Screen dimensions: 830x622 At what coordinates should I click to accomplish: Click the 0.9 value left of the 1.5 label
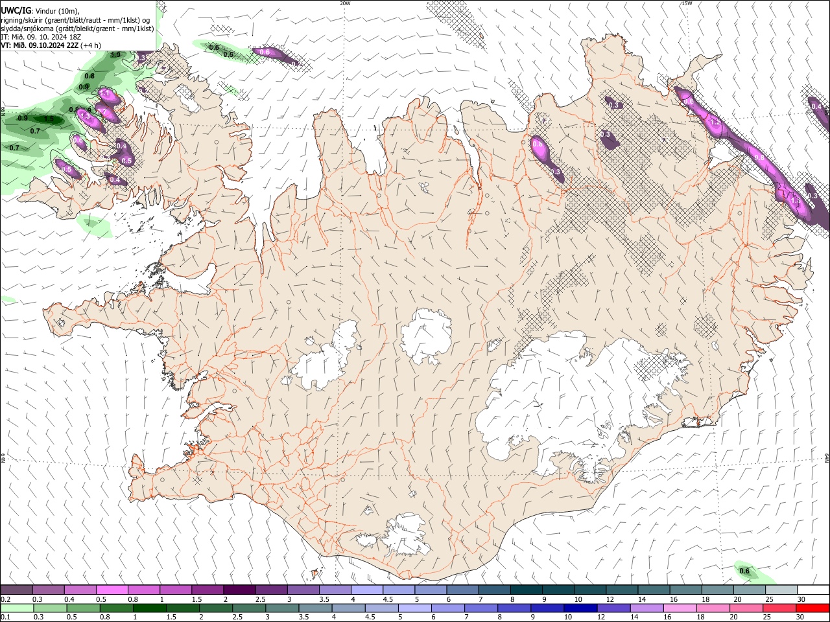(x=23, y=118)
